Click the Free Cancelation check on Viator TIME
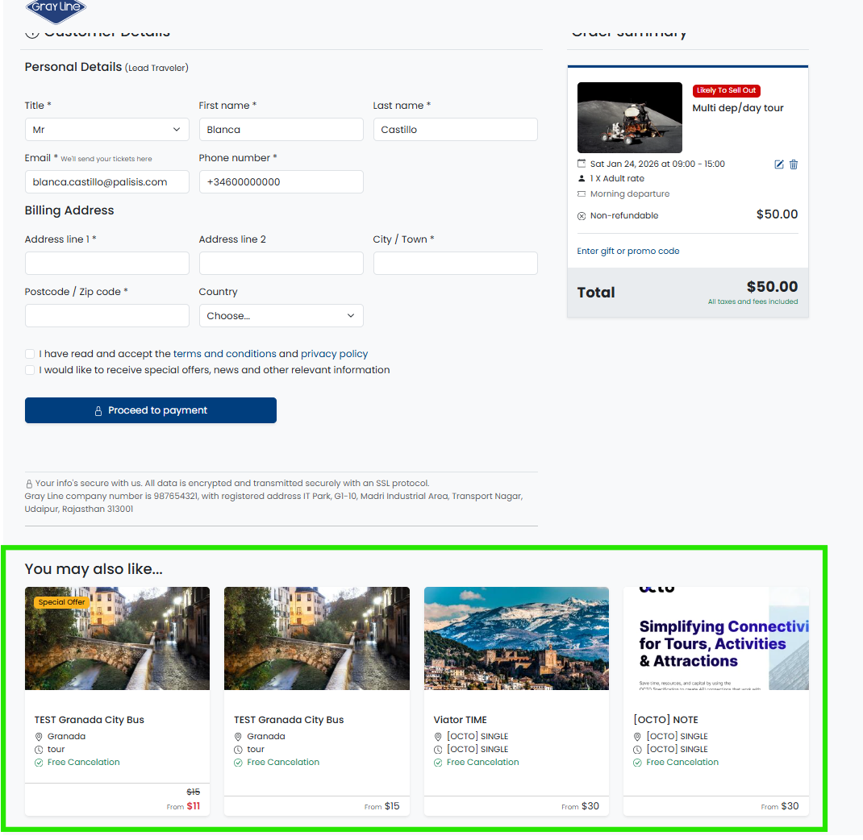Screen dimensions: 863x840 438,763
